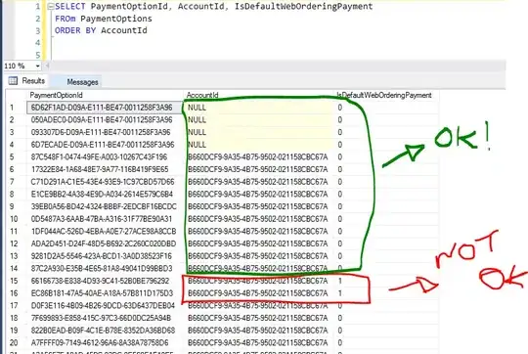Click cell 822B0EAD-B09F-4C1E-B78E-8352DA36BD68
The width and height of the screenshot is (528, 354).
[105, 331]
